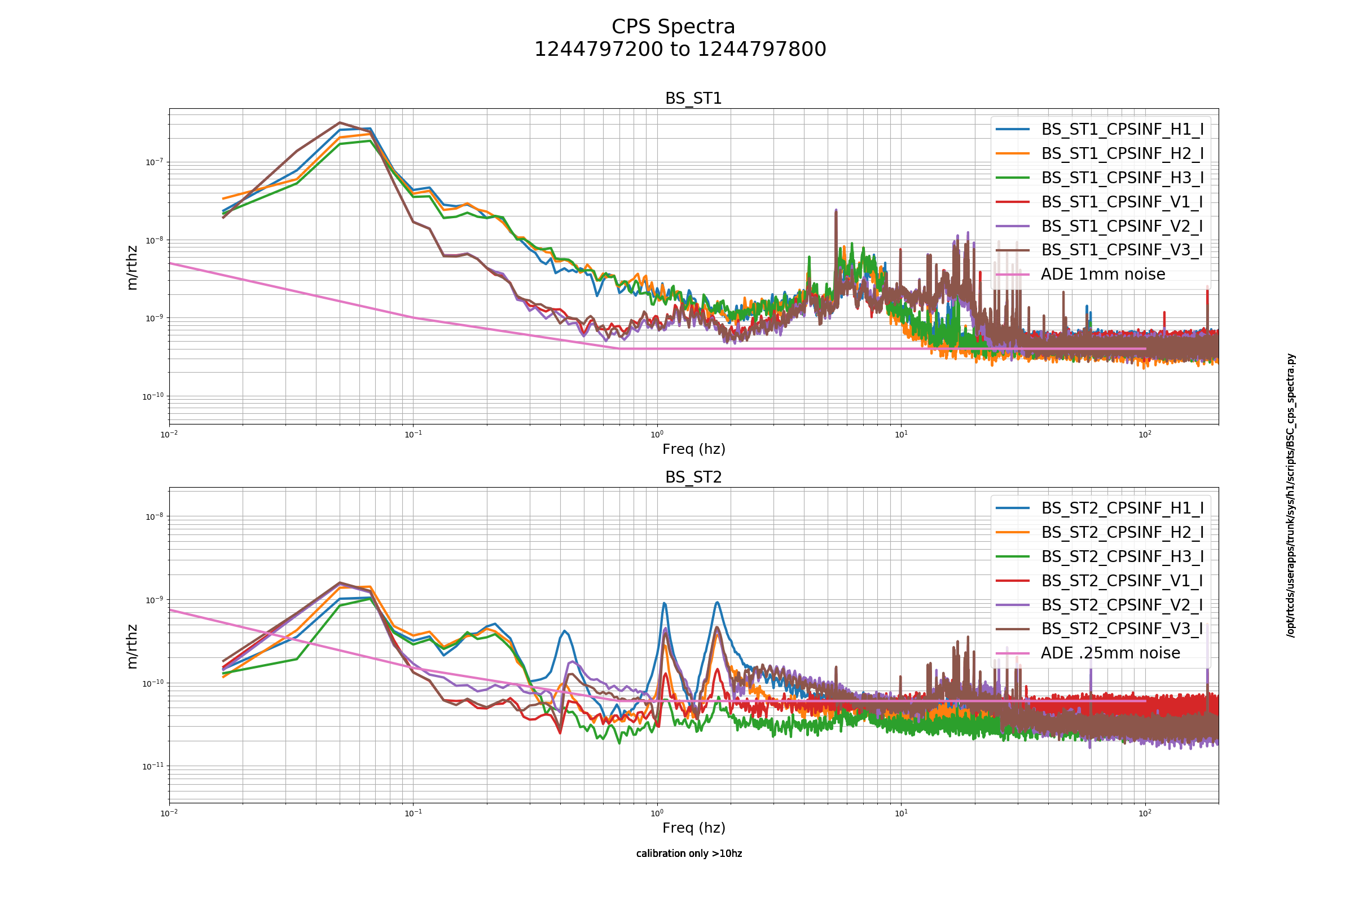Click the vertical BSC_cps_spectra.py script path text
1354x902 pixels.
click(1291, 496)
